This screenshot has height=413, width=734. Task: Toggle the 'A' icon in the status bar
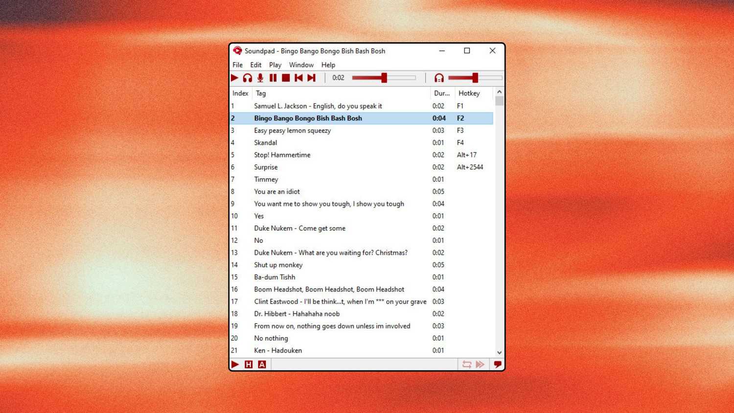[x=262, y=364]
